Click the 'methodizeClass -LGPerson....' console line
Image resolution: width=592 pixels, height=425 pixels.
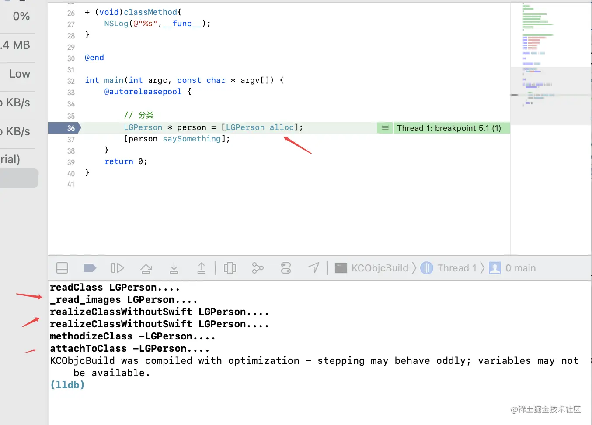(132, 336)
